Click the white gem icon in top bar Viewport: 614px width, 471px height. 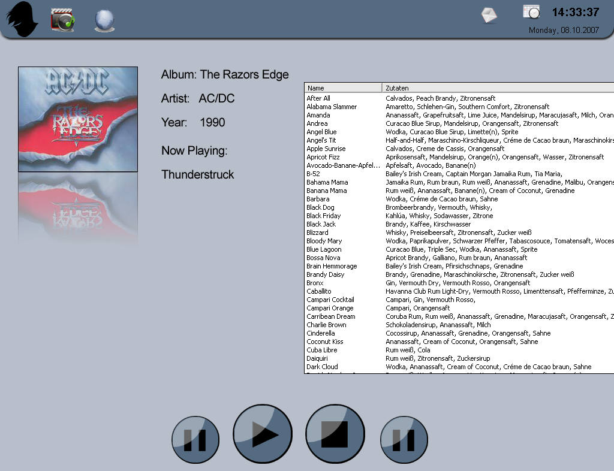tap(489, 15)
